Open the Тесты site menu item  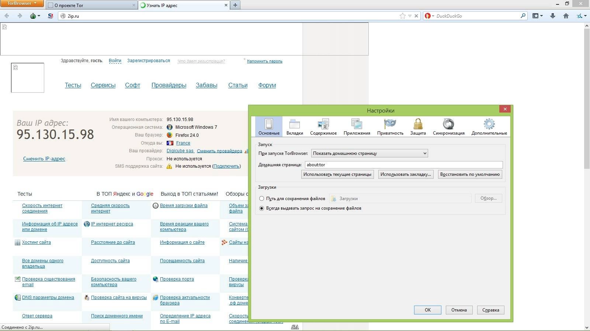[73, 85]
